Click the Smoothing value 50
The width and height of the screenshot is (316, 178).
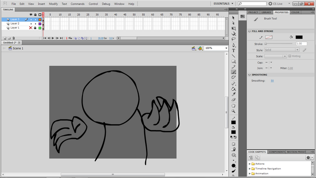272,81
